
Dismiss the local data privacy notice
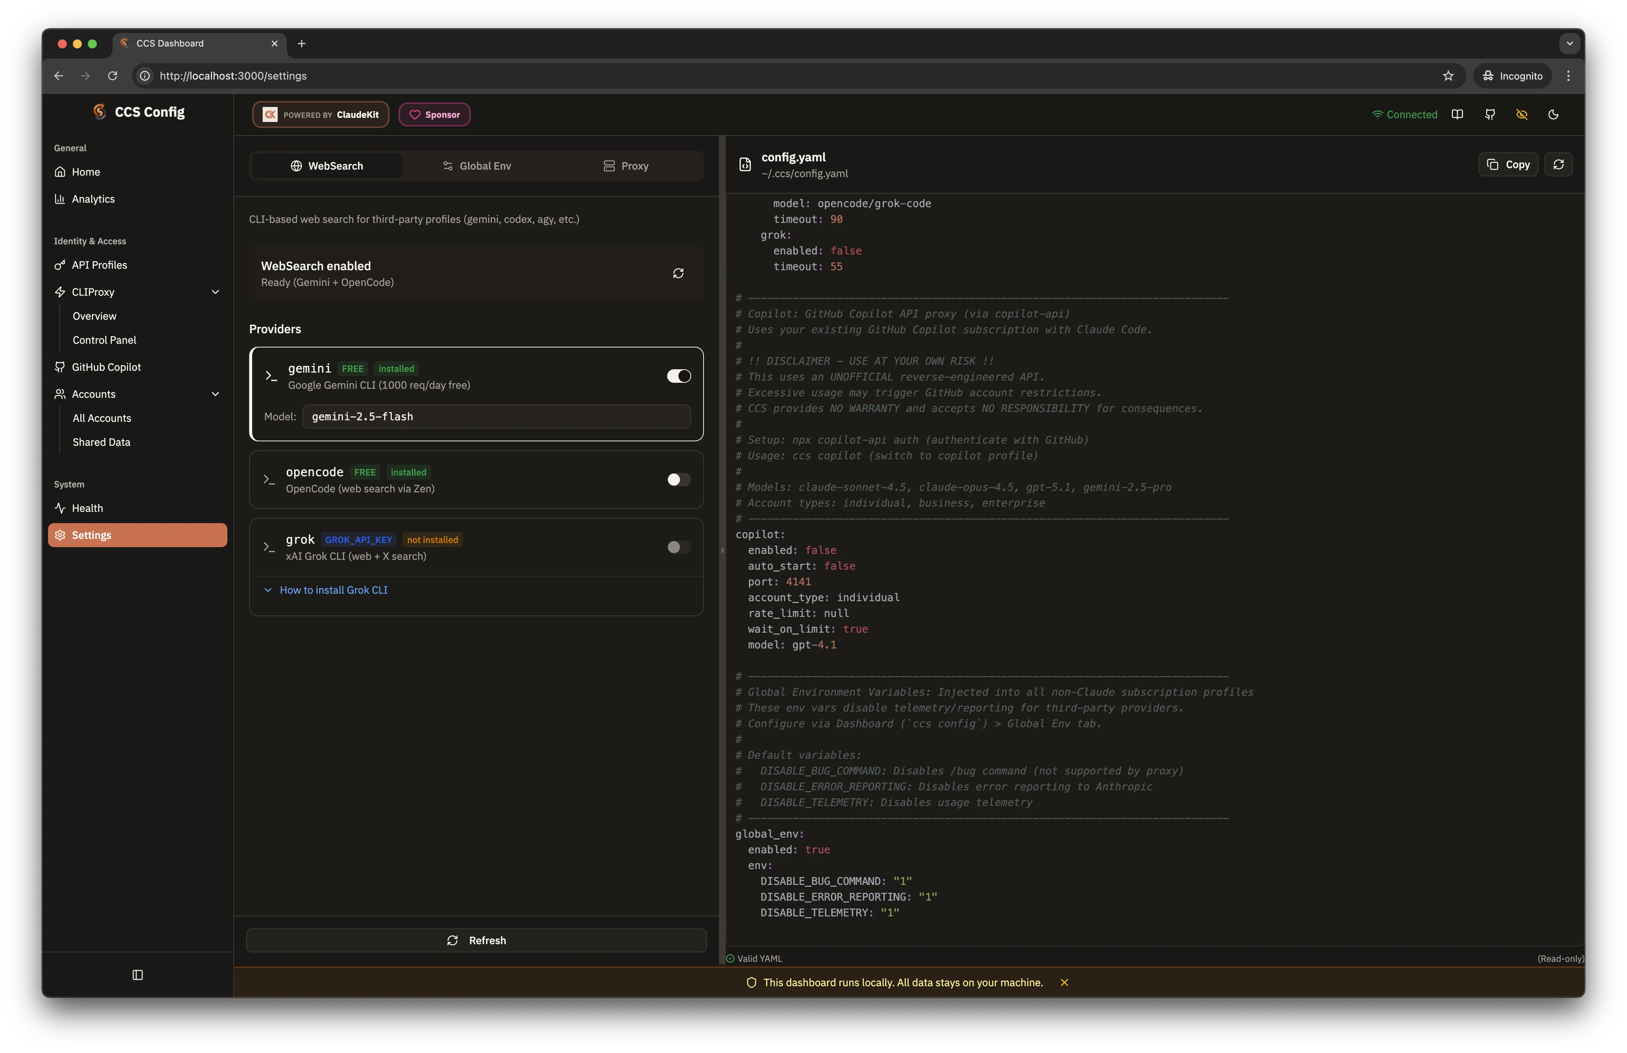1065,982
